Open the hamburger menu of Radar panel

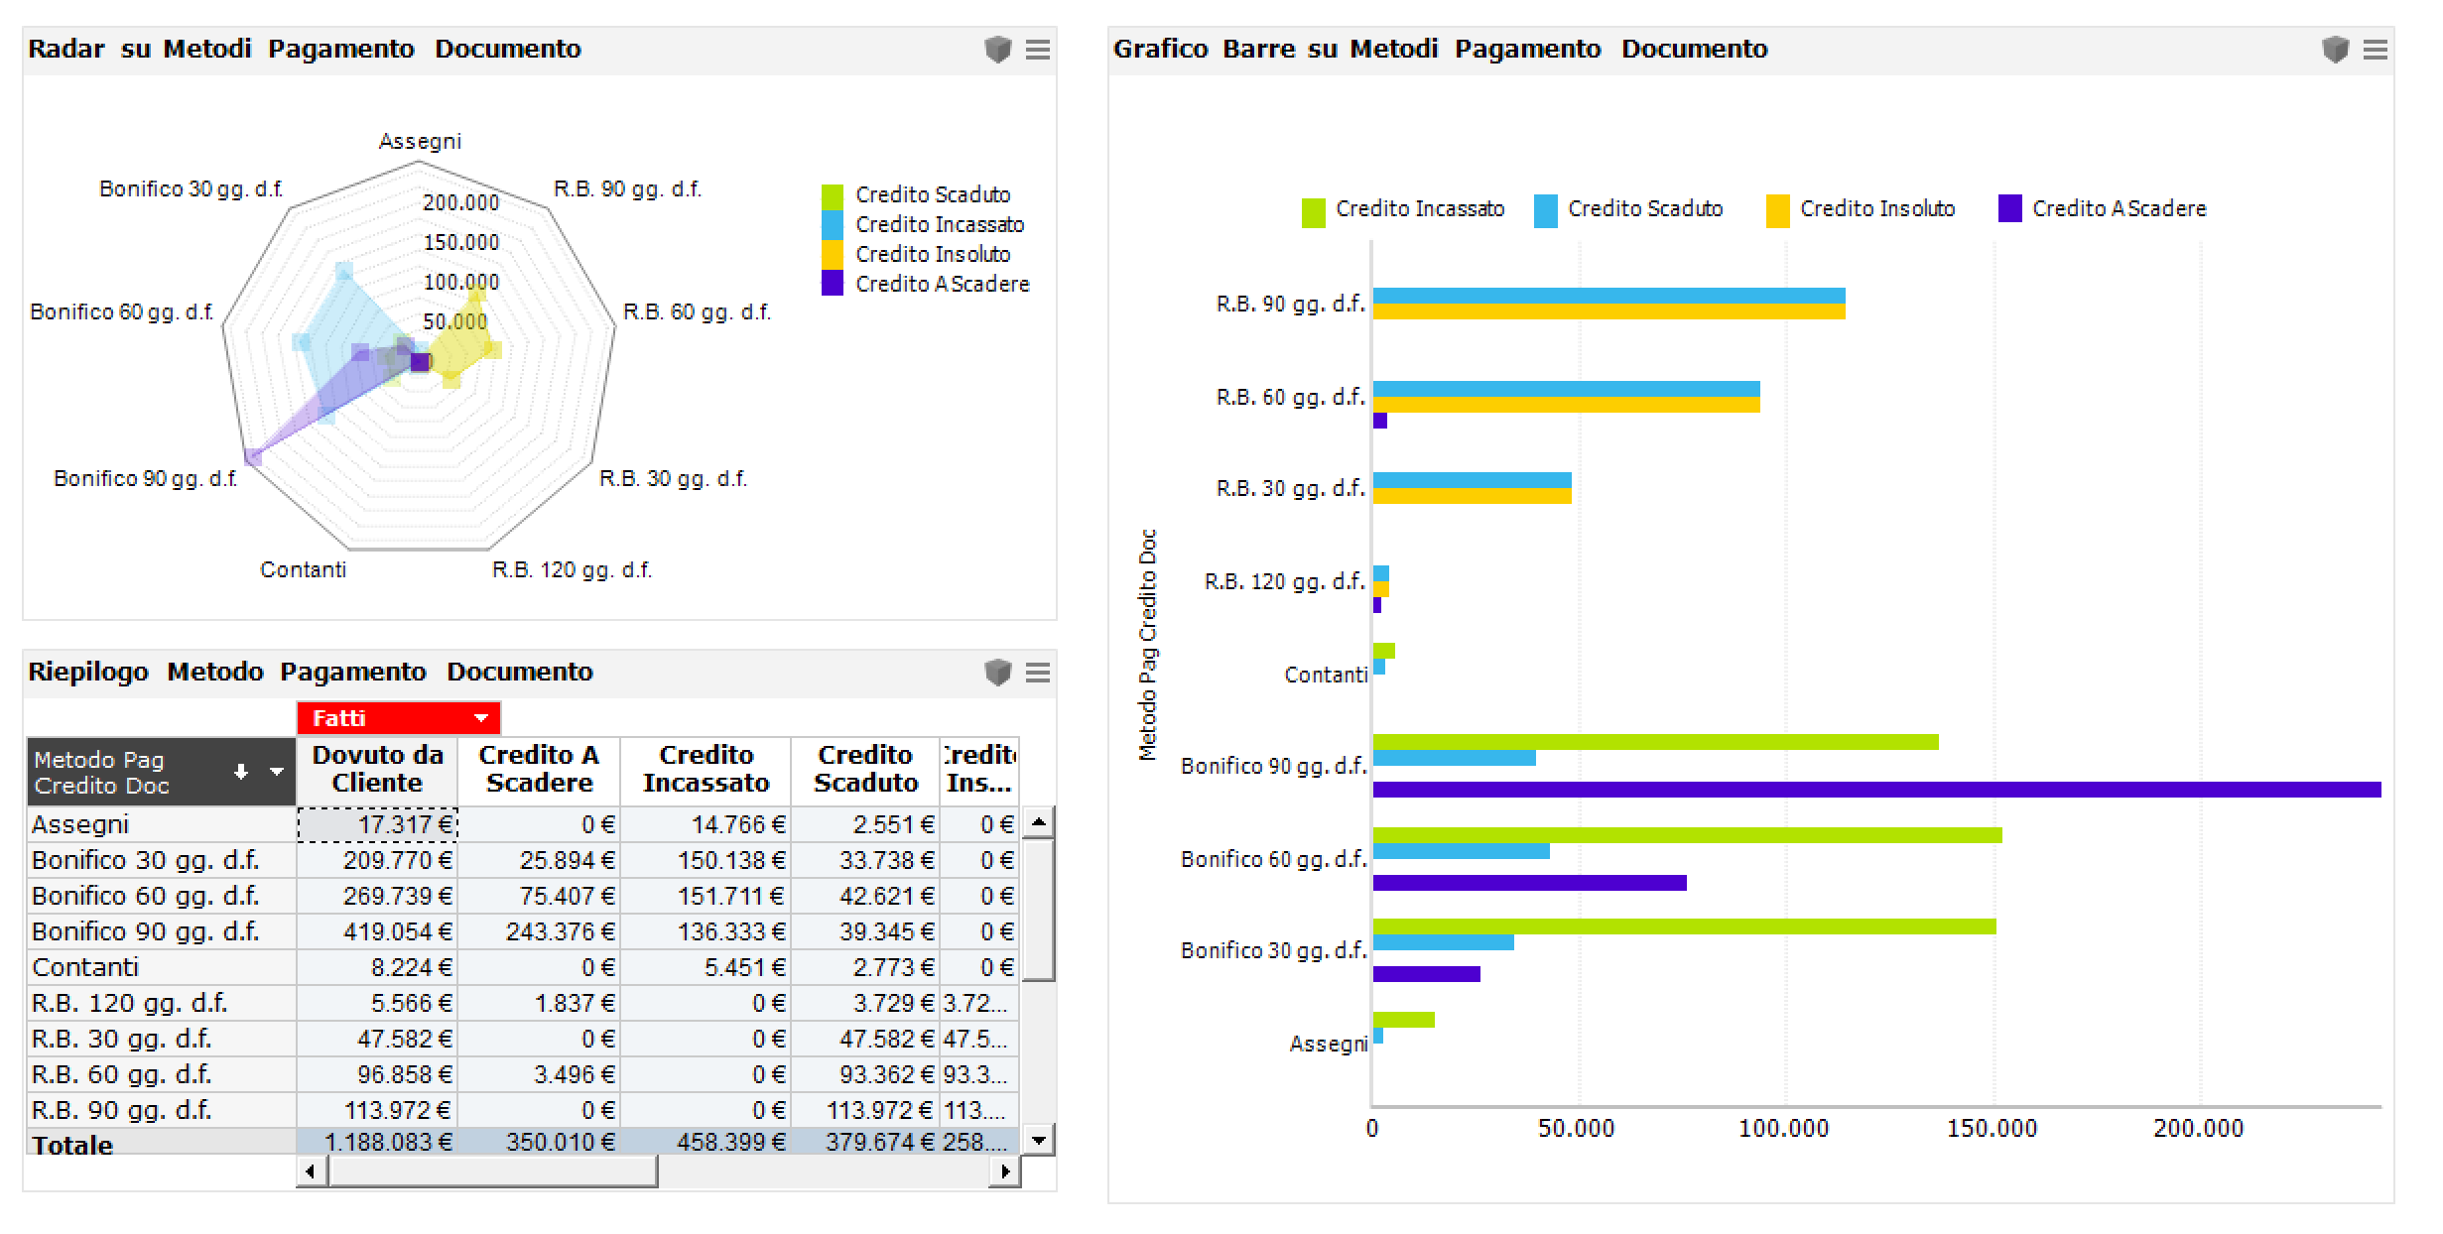[x=1038, y=50]
